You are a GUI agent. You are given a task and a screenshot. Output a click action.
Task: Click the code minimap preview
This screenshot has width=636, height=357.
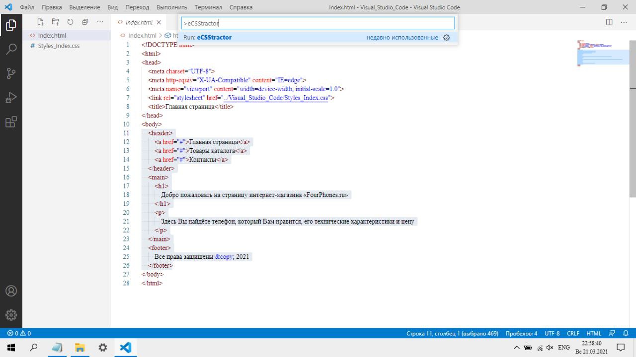pos(603,53)
